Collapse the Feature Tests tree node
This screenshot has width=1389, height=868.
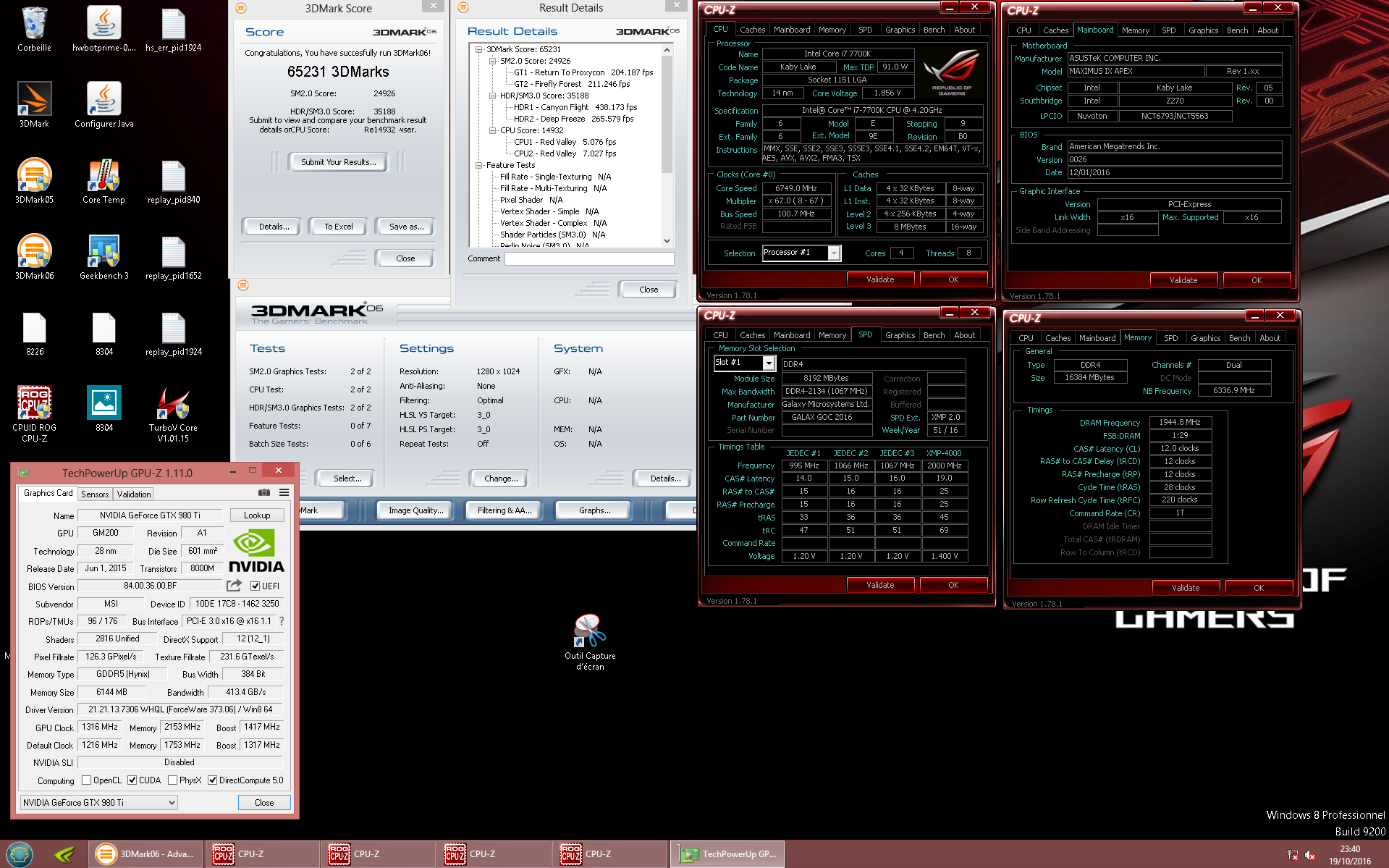[x=478, y=165]
